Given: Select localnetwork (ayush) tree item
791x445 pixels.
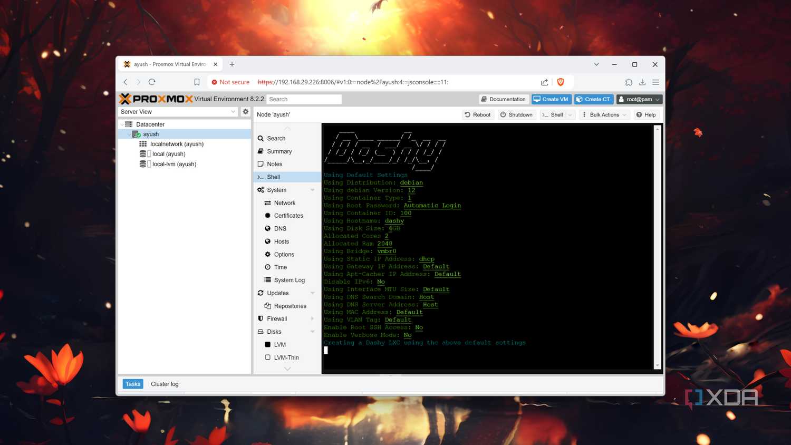Looking at the screenshot, I should (x=177, y=144).
